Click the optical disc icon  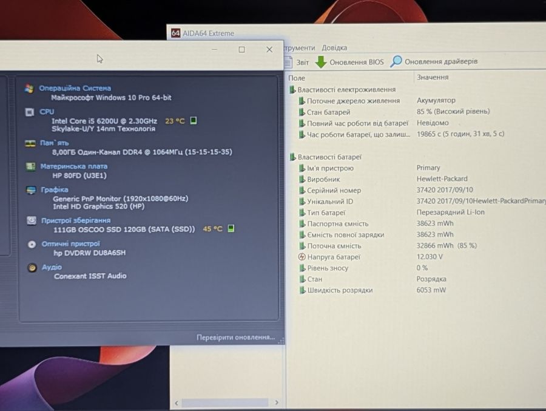coord(32,245)
